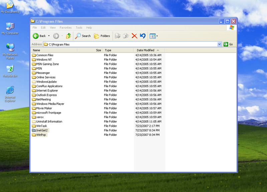Open the View menu
Viewport: 267px width, 192px height.
coord(53,28)
